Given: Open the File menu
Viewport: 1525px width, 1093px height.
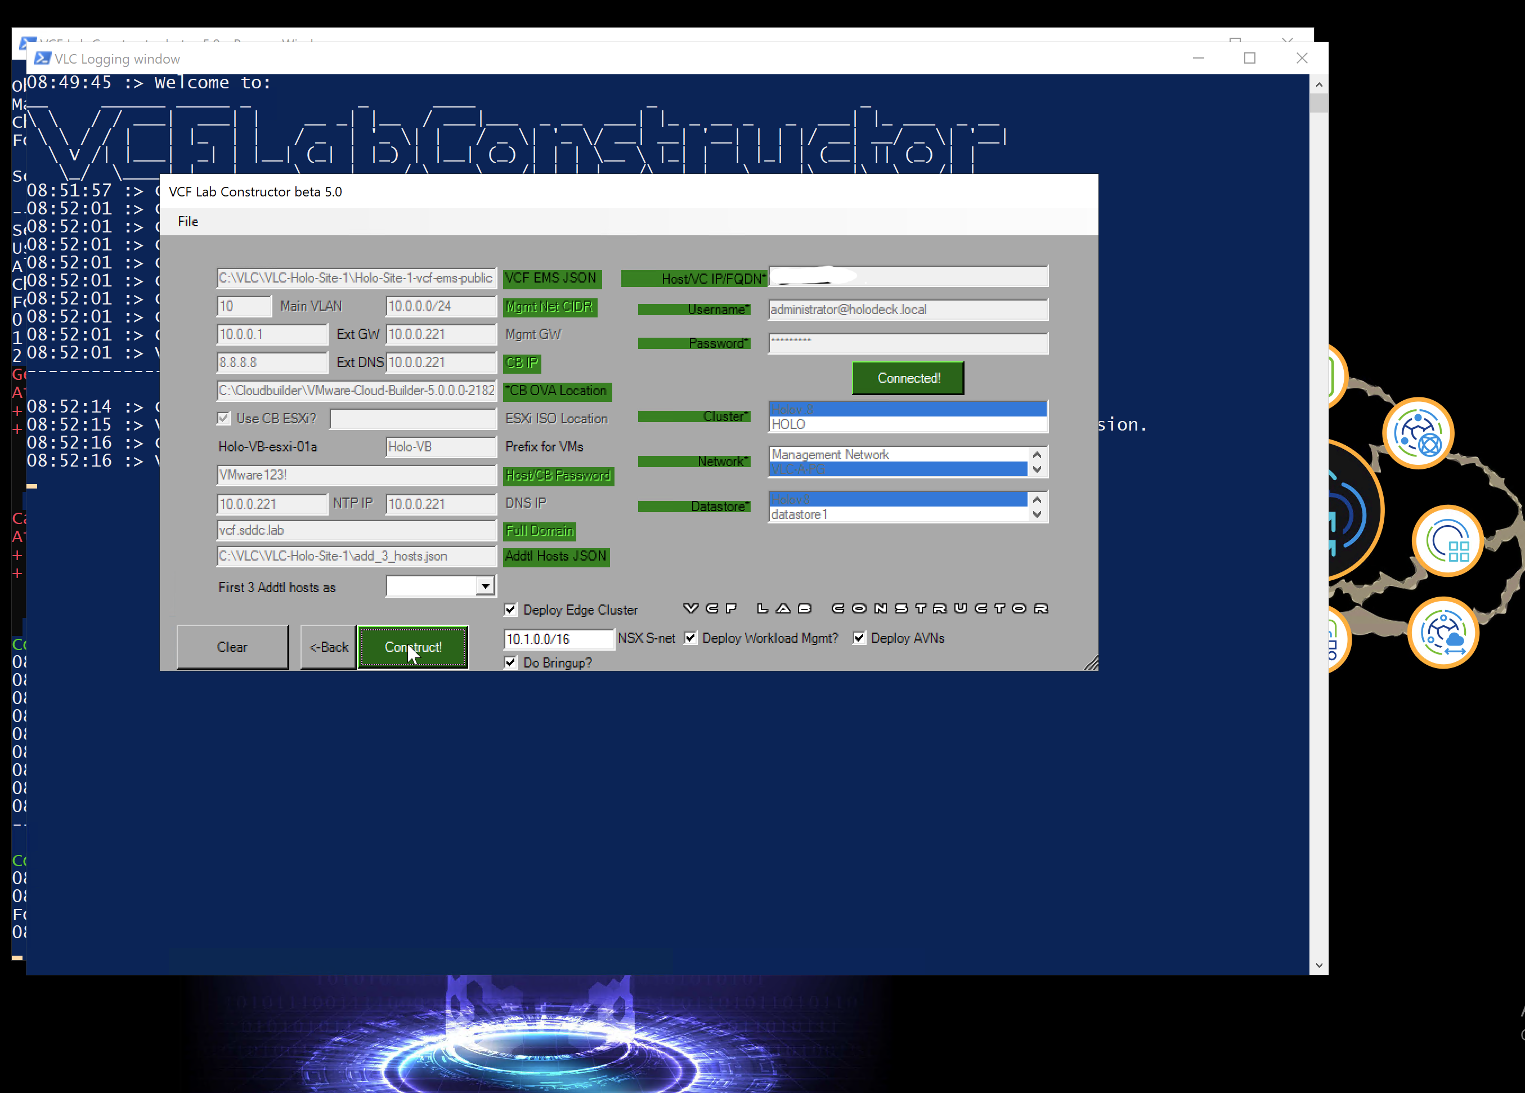Looking at the screenshot, I should pos(187,221).
